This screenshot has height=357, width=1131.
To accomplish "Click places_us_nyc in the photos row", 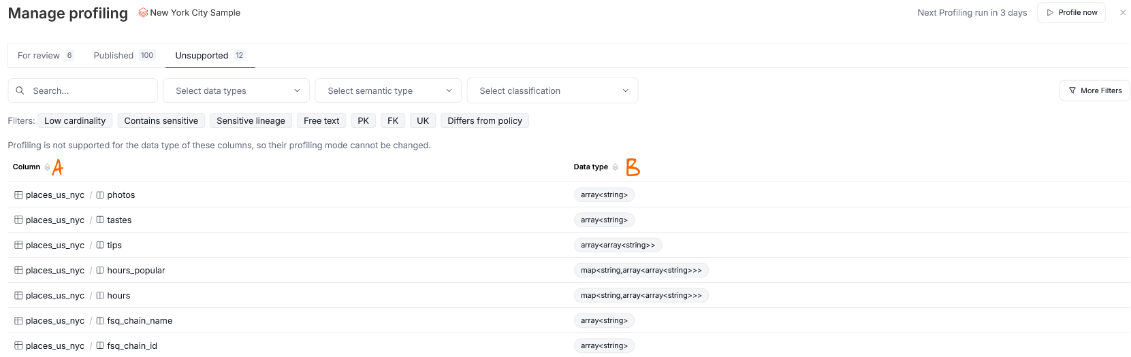I will pyautogui.click(x=55, y=195).
